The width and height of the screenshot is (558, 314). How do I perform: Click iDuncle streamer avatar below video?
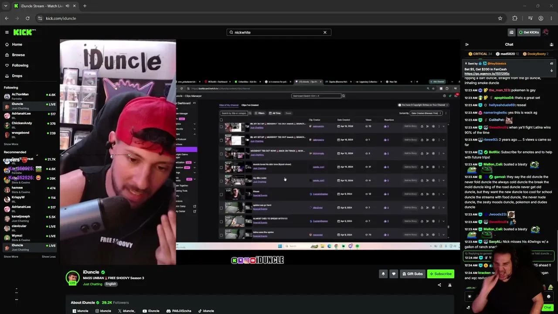[x=73, y=278]
